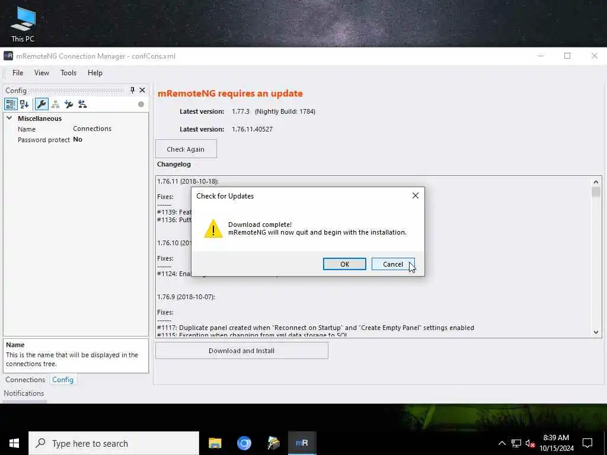
Task: Click the Password protect value No
Action: click(x=78, y=140)
